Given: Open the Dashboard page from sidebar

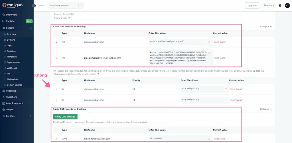Looking at the screenshot, I should 11,15.
